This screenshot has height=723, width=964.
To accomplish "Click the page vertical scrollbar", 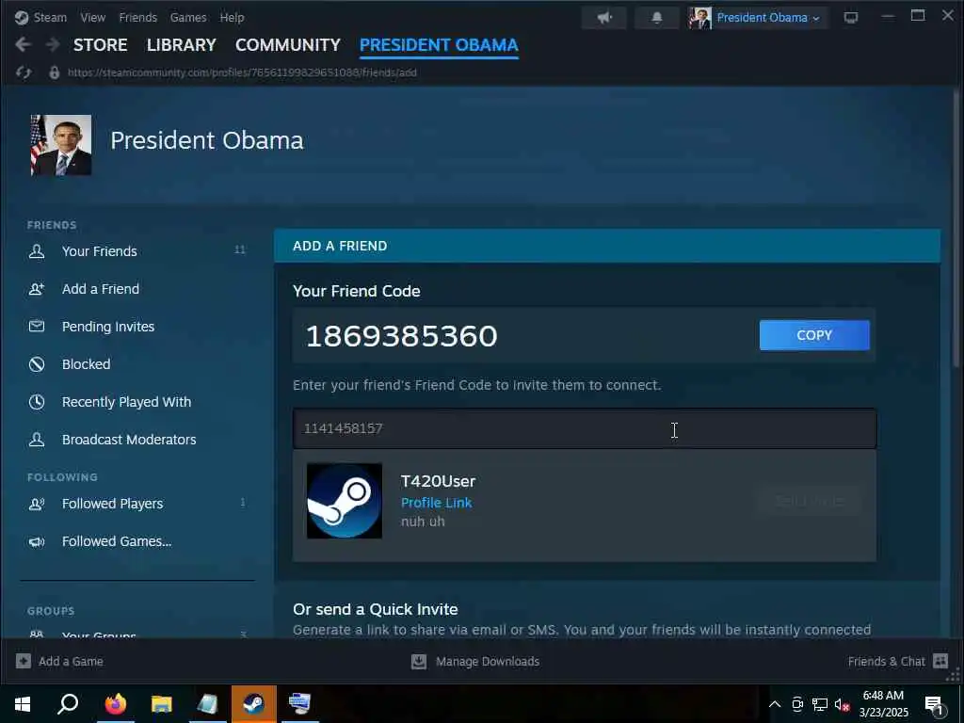I will (956, 228).
